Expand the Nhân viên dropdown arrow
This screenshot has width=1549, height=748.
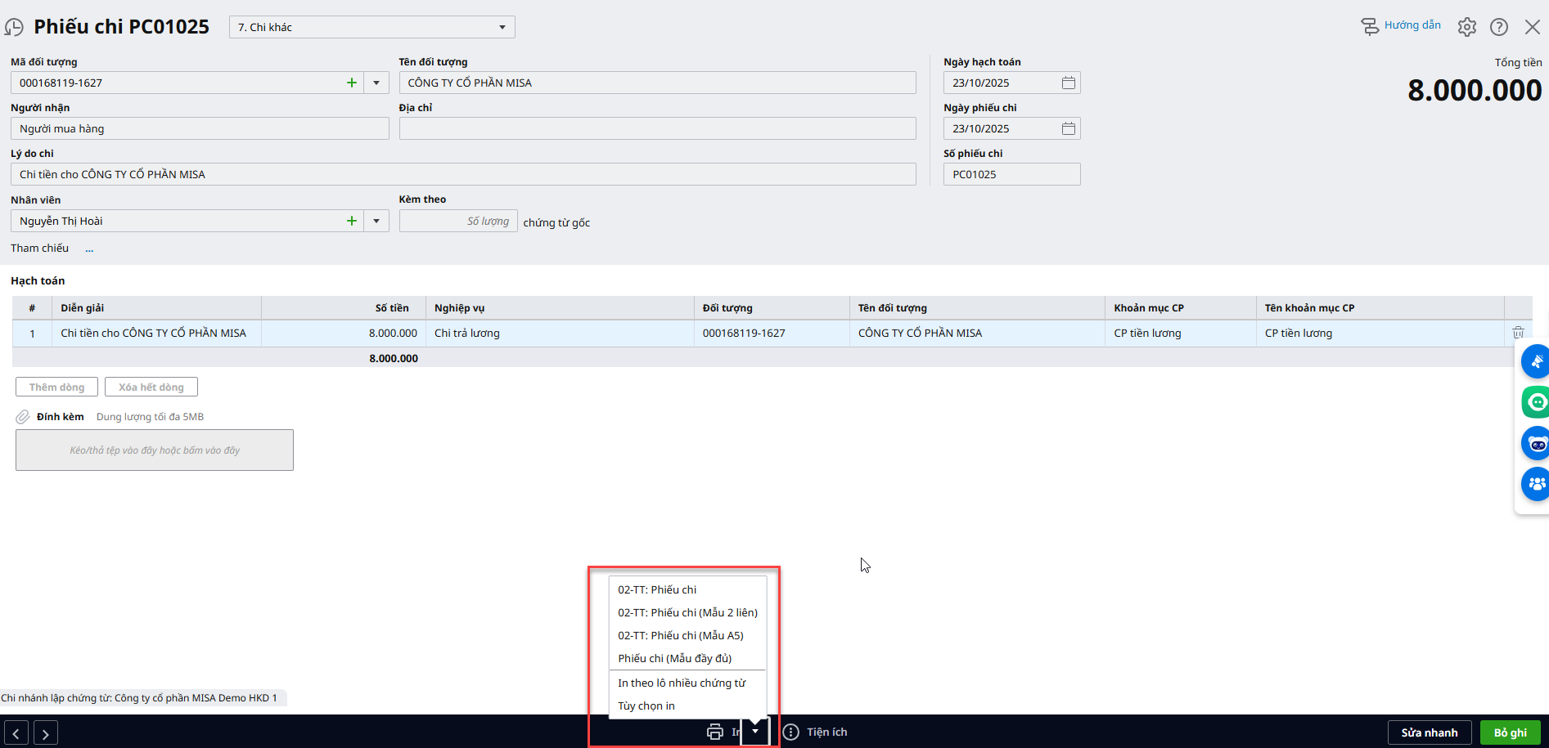(376, 221)
